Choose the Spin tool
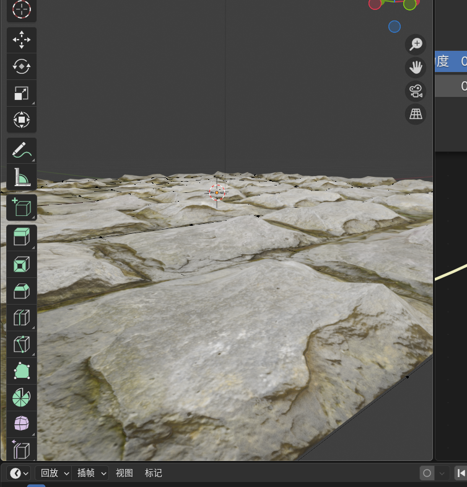 pos(22,398)
